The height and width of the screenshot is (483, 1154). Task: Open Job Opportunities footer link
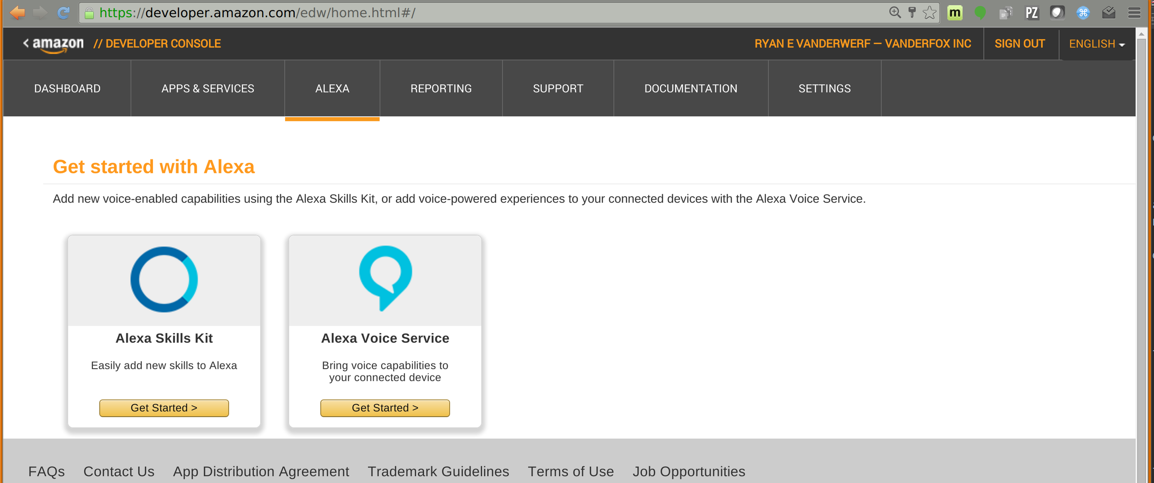click(x=689, y=471)
